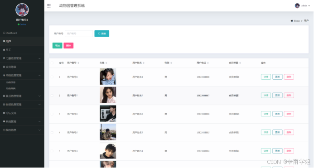Click the 动物园管理系统 title text

(72, 6)
